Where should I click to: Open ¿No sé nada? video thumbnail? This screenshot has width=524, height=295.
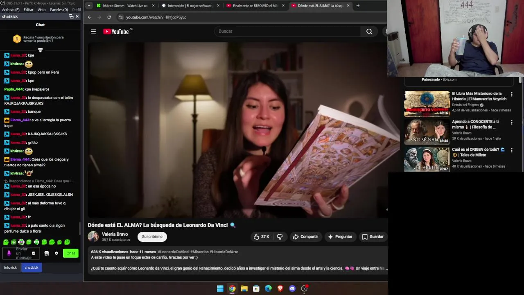427,132
